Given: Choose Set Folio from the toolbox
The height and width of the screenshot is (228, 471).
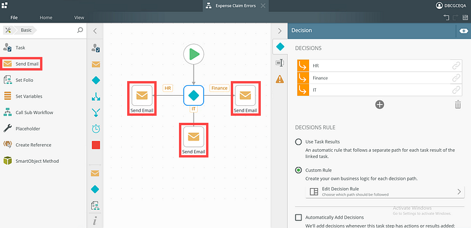Looking at the screenshot, I should click(18, 80).
